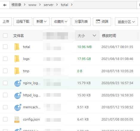
Task: Click the Lua icon for httpd_log file
Action: [18, 95]
